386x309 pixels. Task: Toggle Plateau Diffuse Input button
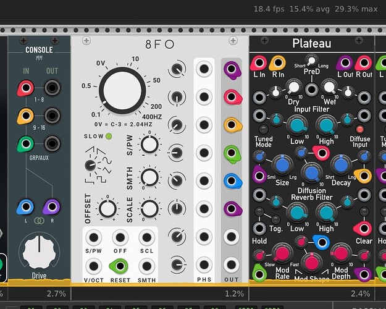coord(360,129)
